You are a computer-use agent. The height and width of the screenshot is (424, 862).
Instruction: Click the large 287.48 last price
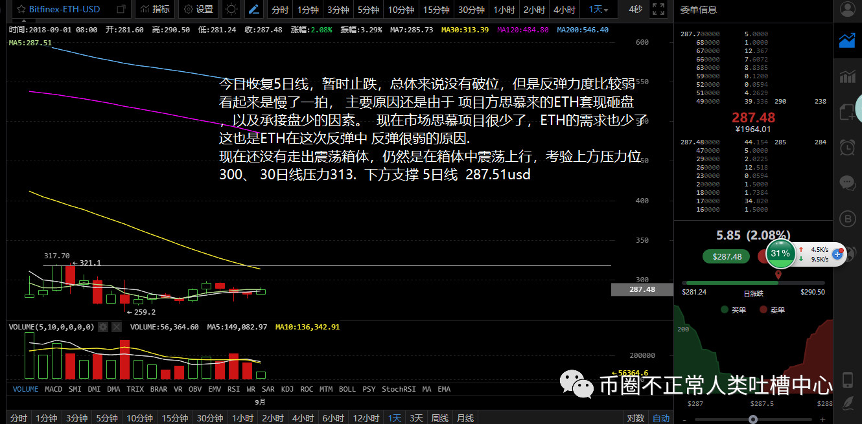[753, 118]
